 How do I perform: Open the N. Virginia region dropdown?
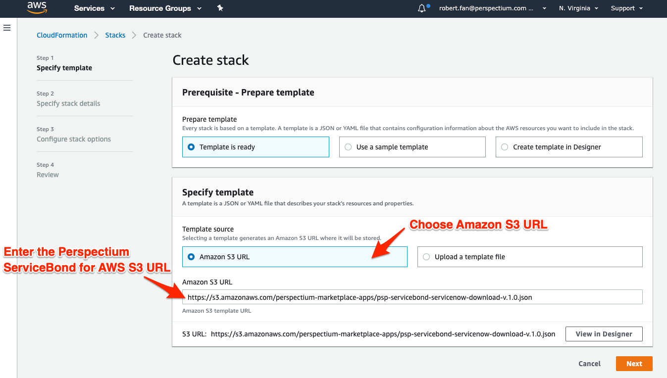click(x=578, y=8)
